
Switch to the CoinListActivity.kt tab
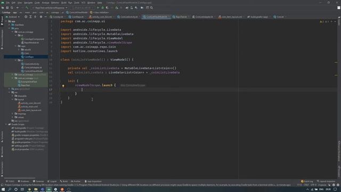pyautogui.click(x=129, y=17)
